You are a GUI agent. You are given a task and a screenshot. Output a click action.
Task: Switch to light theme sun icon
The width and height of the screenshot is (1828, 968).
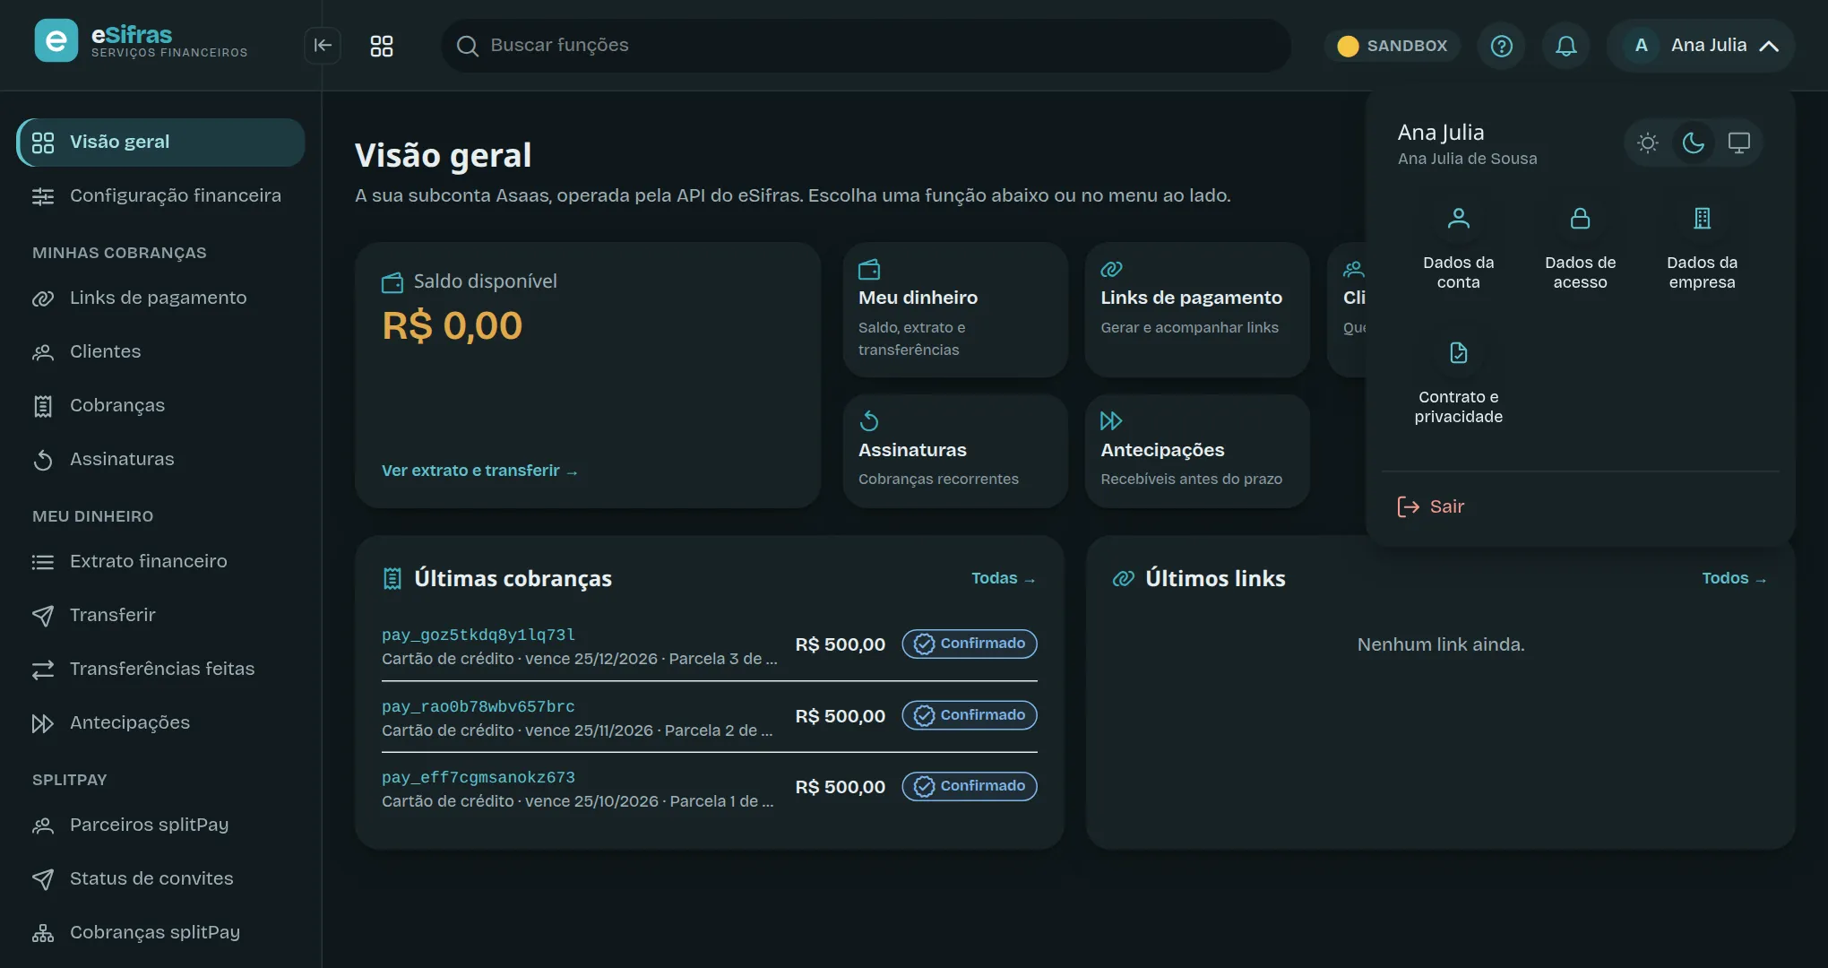pyautogui.click(x=1647, y=143)
